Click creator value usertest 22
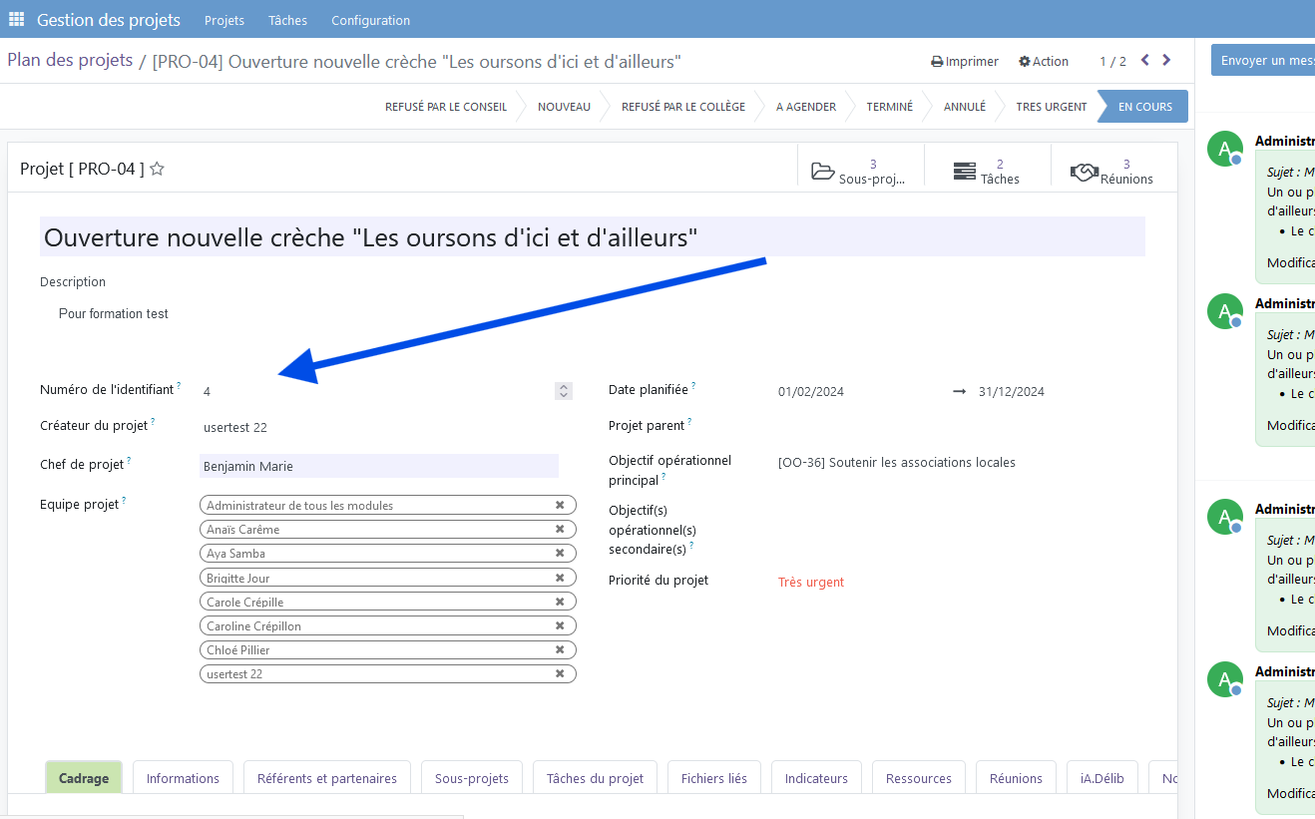Image resolution: width=1315 pixels, height=819 pixels. [234, 427]
